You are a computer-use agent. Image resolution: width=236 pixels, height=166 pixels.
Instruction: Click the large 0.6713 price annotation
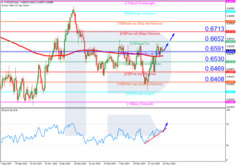point(215,29)
